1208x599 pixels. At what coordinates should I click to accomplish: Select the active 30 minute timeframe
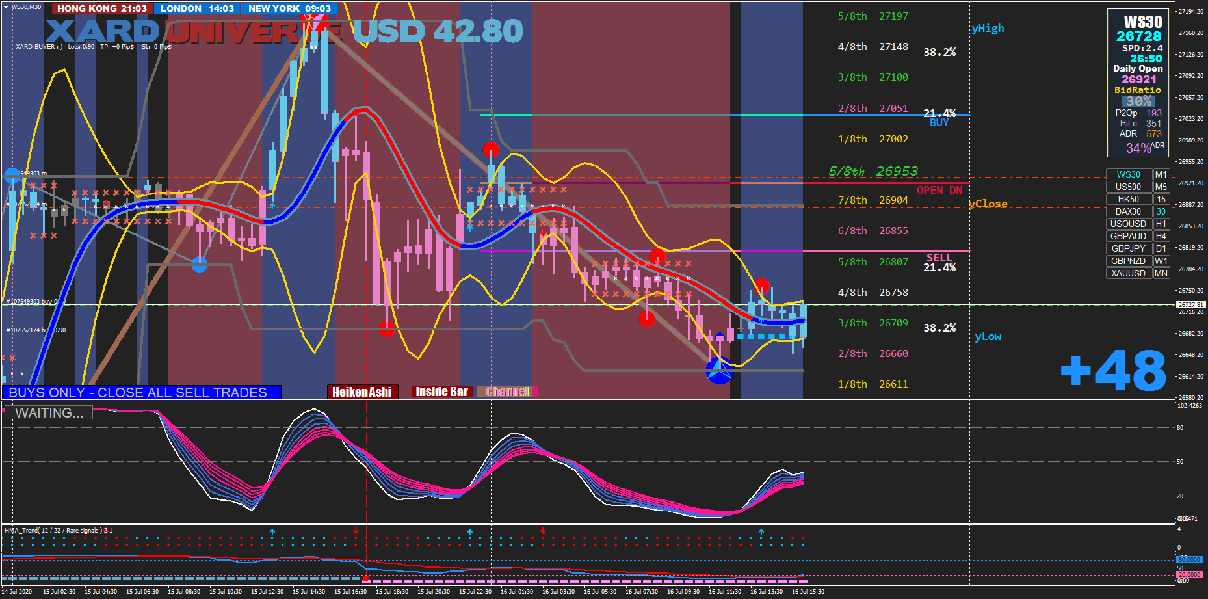coord(1161,211)
